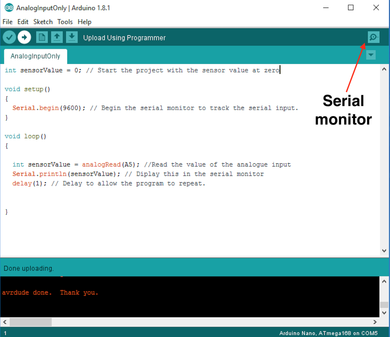Click the delay(1) statement

pyautogui.click(x=29, y=183)
